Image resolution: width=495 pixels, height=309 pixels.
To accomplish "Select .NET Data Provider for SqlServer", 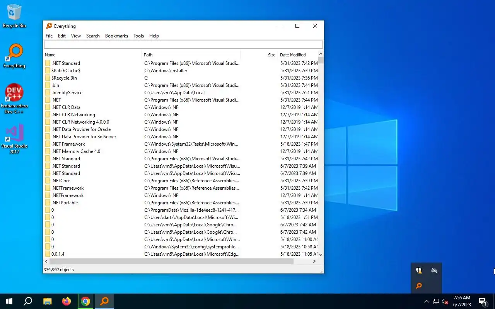I will point(181,137).
